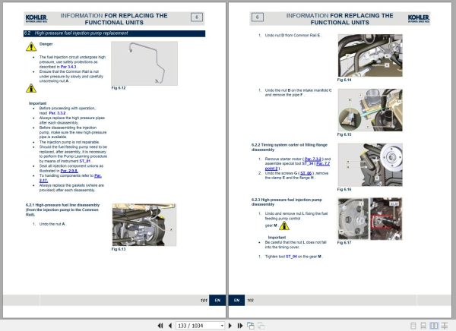Click the 'Undo nut D from Common Rail E' step
Image resolution: width=456 pixels, height=331 pixels.
(x=293, y=36)
